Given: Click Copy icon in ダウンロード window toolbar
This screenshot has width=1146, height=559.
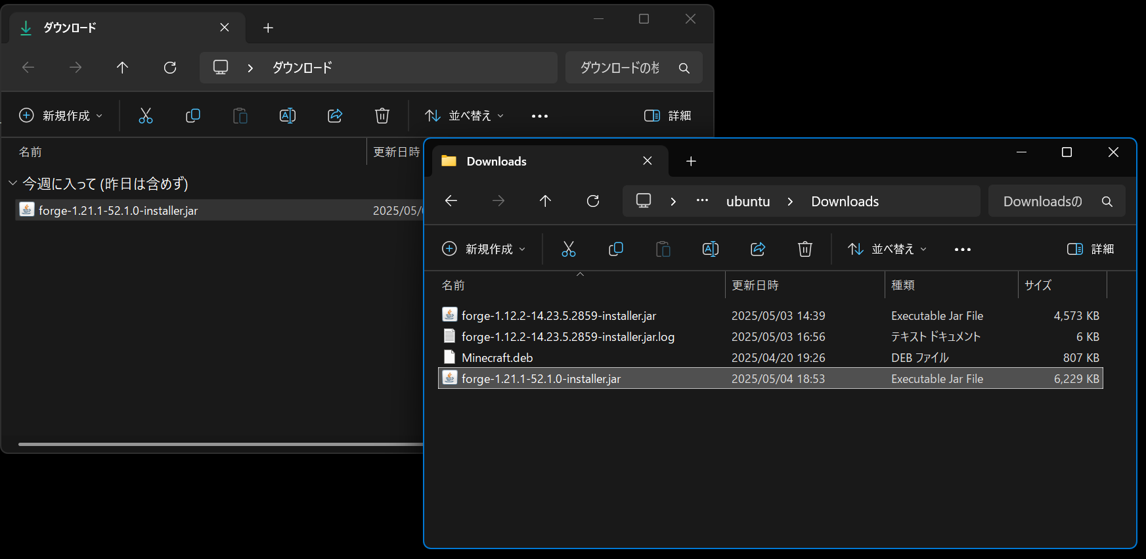Looking at the screenshot, I should click(193, 116).
